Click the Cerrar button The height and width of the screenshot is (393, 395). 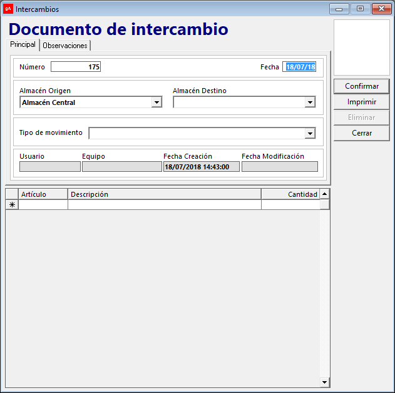click(361, 133)
